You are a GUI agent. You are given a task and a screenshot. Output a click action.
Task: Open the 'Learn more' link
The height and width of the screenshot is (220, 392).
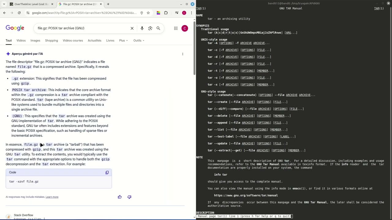tap(52, 197)
